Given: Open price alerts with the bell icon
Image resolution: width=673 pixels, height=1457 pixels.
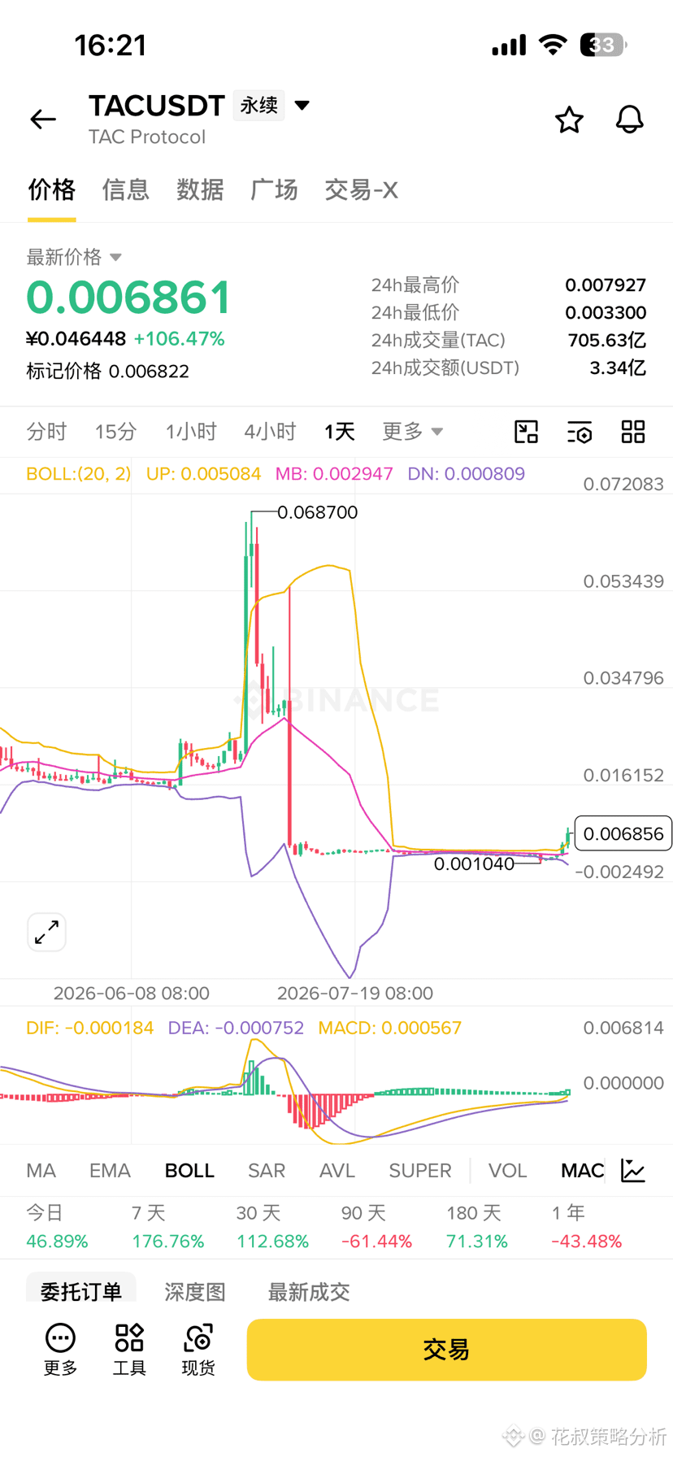Looking at the screenshot, I should tap(629, 120).
